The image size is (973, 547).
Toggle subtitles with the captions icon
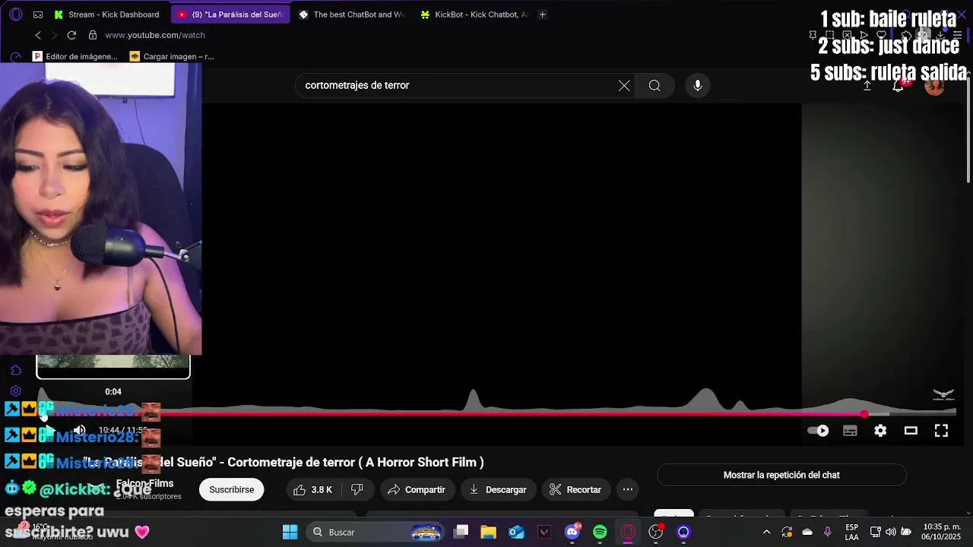pos(850,431)
